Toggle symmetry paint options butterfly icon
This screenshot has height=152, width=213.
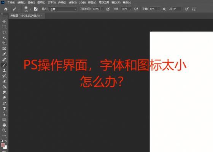[194, 9]
